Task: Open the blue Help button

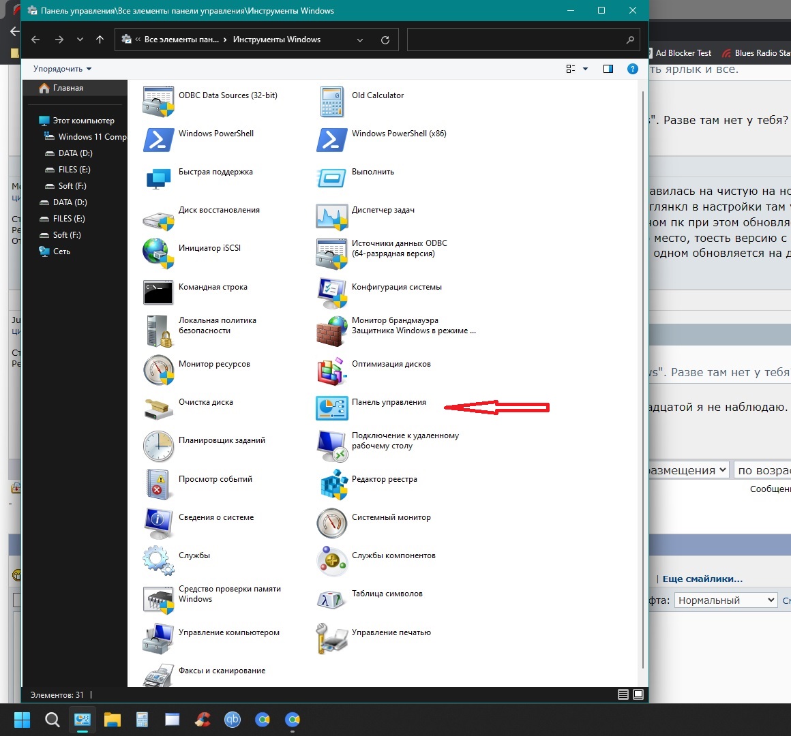Action: pyautogui.click(x=632, y=69)
